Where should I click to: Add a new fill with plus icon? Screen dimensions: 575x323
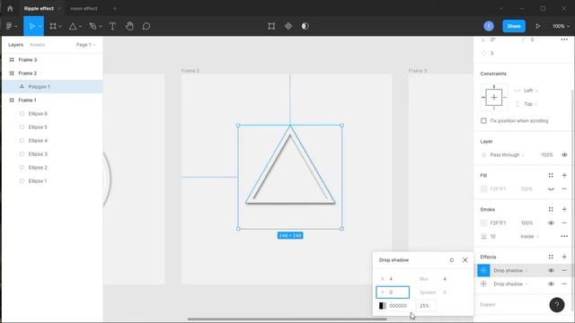point(564,176)
